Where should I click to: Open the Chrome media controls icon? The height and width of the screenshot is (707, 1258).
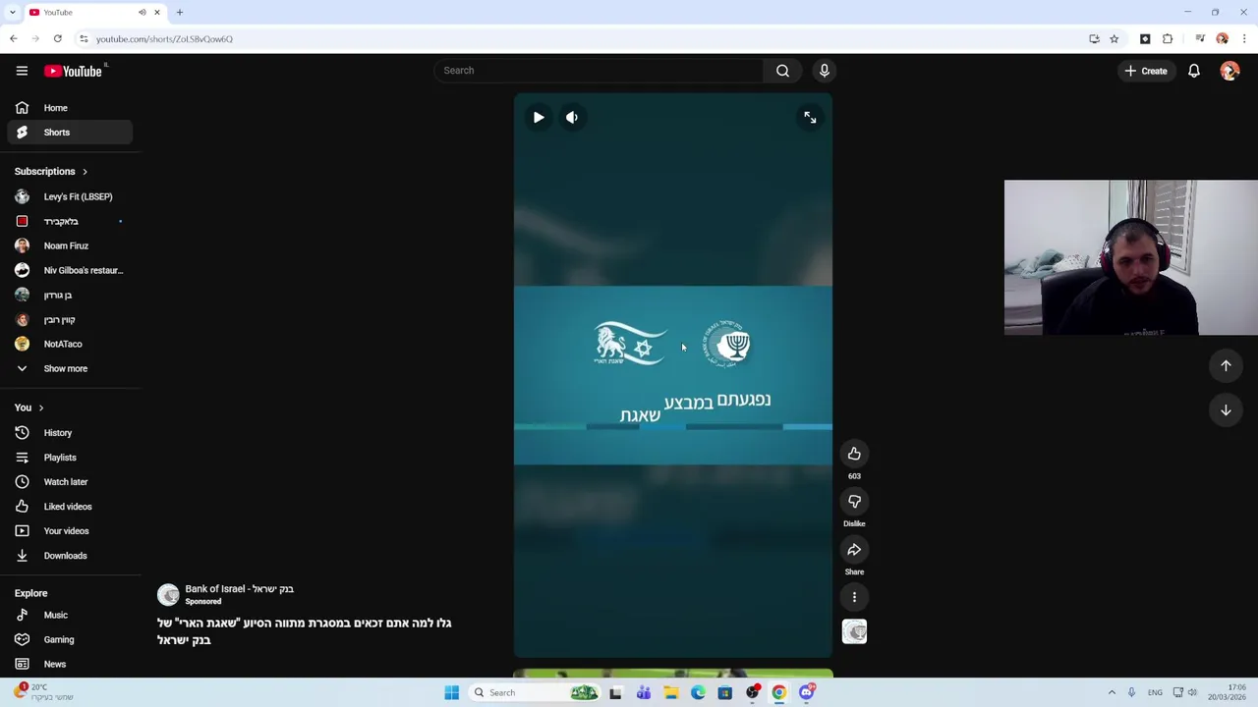(1200, 39)
